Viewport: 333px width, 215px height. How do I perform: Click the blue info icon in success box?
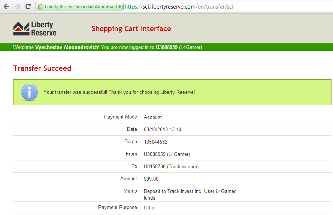pyautogui.click(x=29, y=92)
